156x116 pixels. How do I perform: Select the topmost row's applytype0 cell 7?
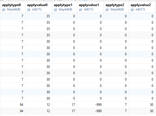pyautogui.click(x=13, y=16)
